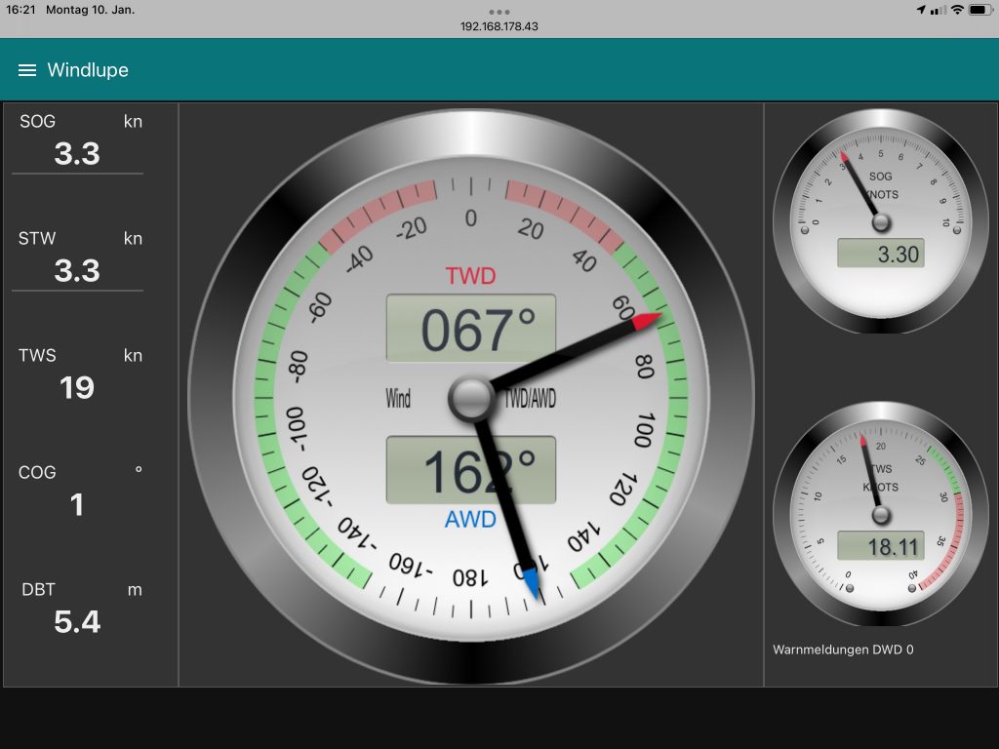Tap the small TWS knots gauge
Image resolution: width=999 pixels, height=749 pixels.
point(880,513)
